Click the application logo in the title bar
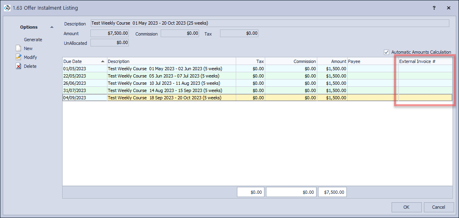Viewport: 459px width, 218px height. [7, 8]
